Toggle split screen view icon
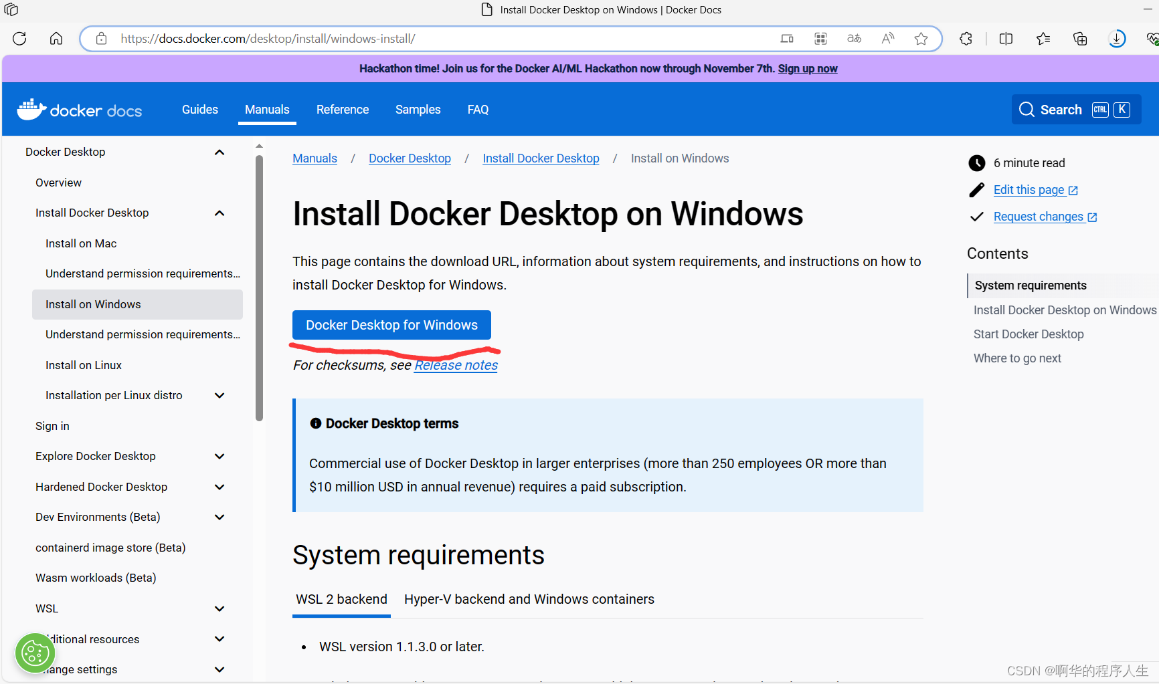This screenshot has width=1159, height=684. tap(1006, 39)
